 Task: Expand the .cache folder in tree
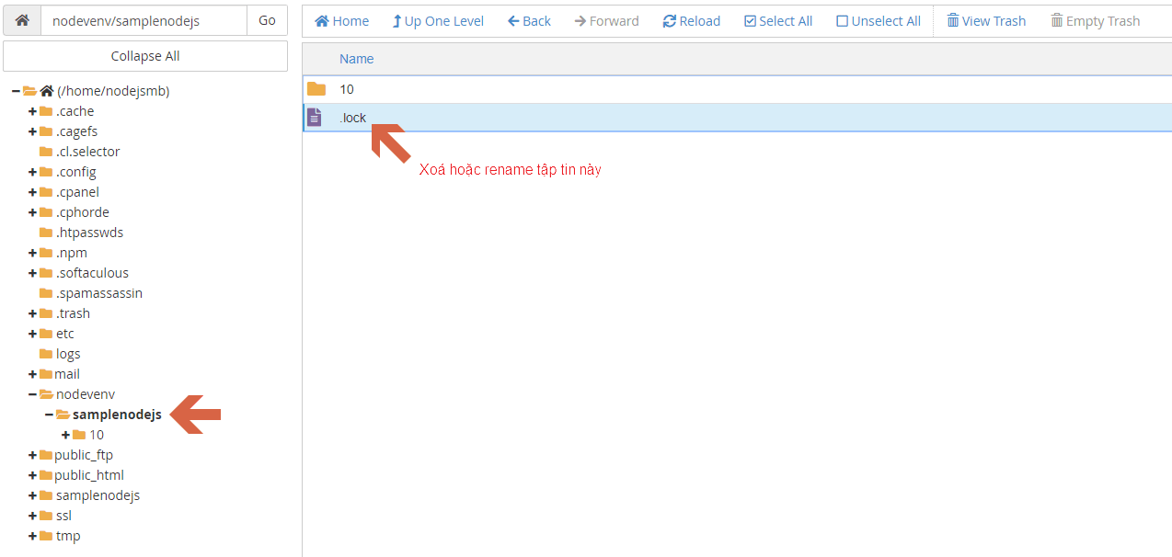(x=33, y=111)
